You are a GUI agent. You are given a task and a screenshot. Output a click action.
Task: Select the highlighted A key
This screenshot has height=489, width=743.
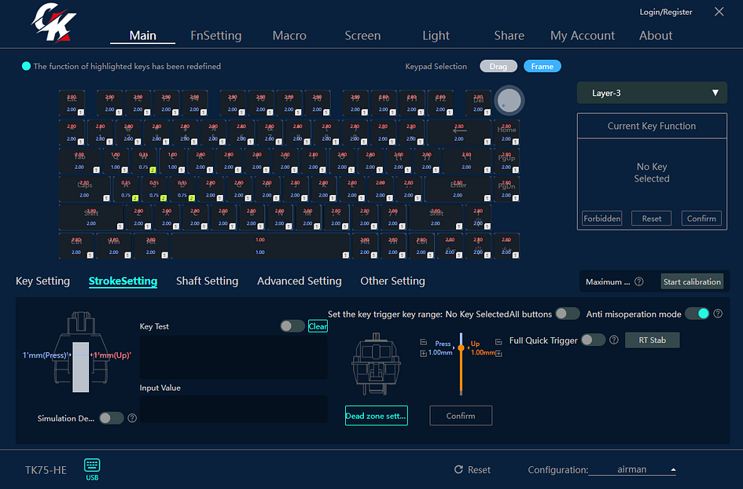[126, 189]
